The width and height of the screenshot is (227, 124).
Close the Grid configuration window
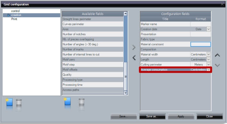click(222, 4)
